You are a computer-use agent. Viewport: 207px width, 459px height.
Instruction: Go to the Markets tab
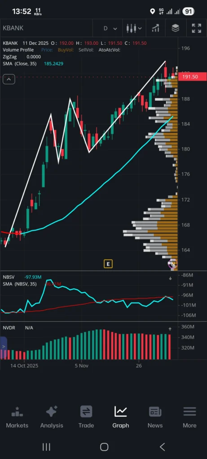click(x=17, y=417)
